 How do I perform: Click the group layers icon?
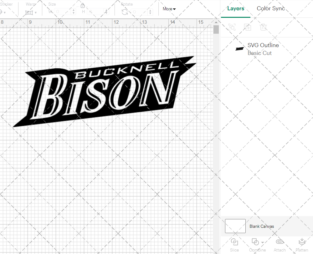[232, 27]
